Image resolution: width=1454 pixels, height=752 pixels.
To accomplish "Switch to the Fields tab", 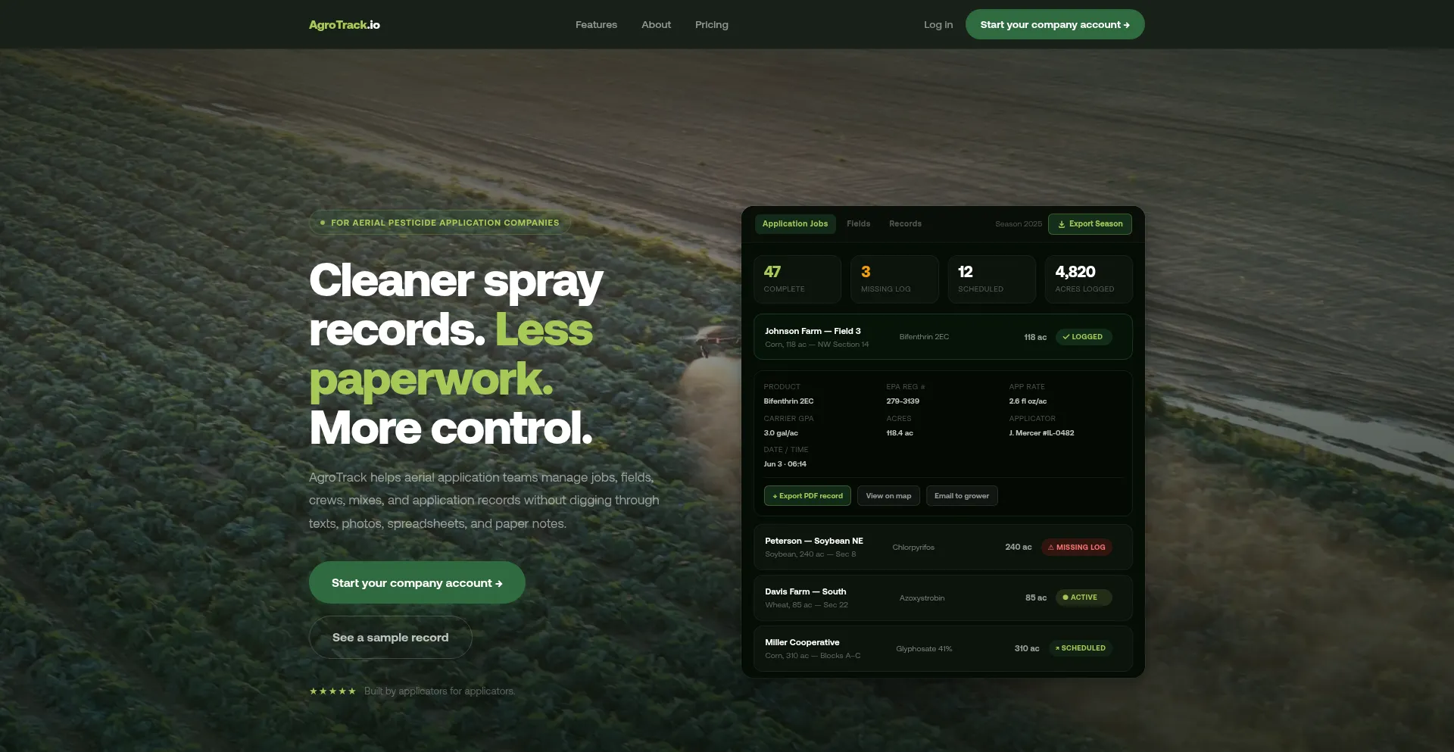I will [x=858, y=224].
